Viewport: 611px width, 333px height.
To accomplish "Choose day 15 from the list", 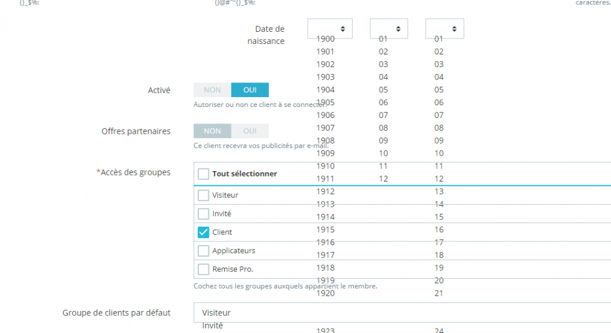I will click(x=439, y=217).
